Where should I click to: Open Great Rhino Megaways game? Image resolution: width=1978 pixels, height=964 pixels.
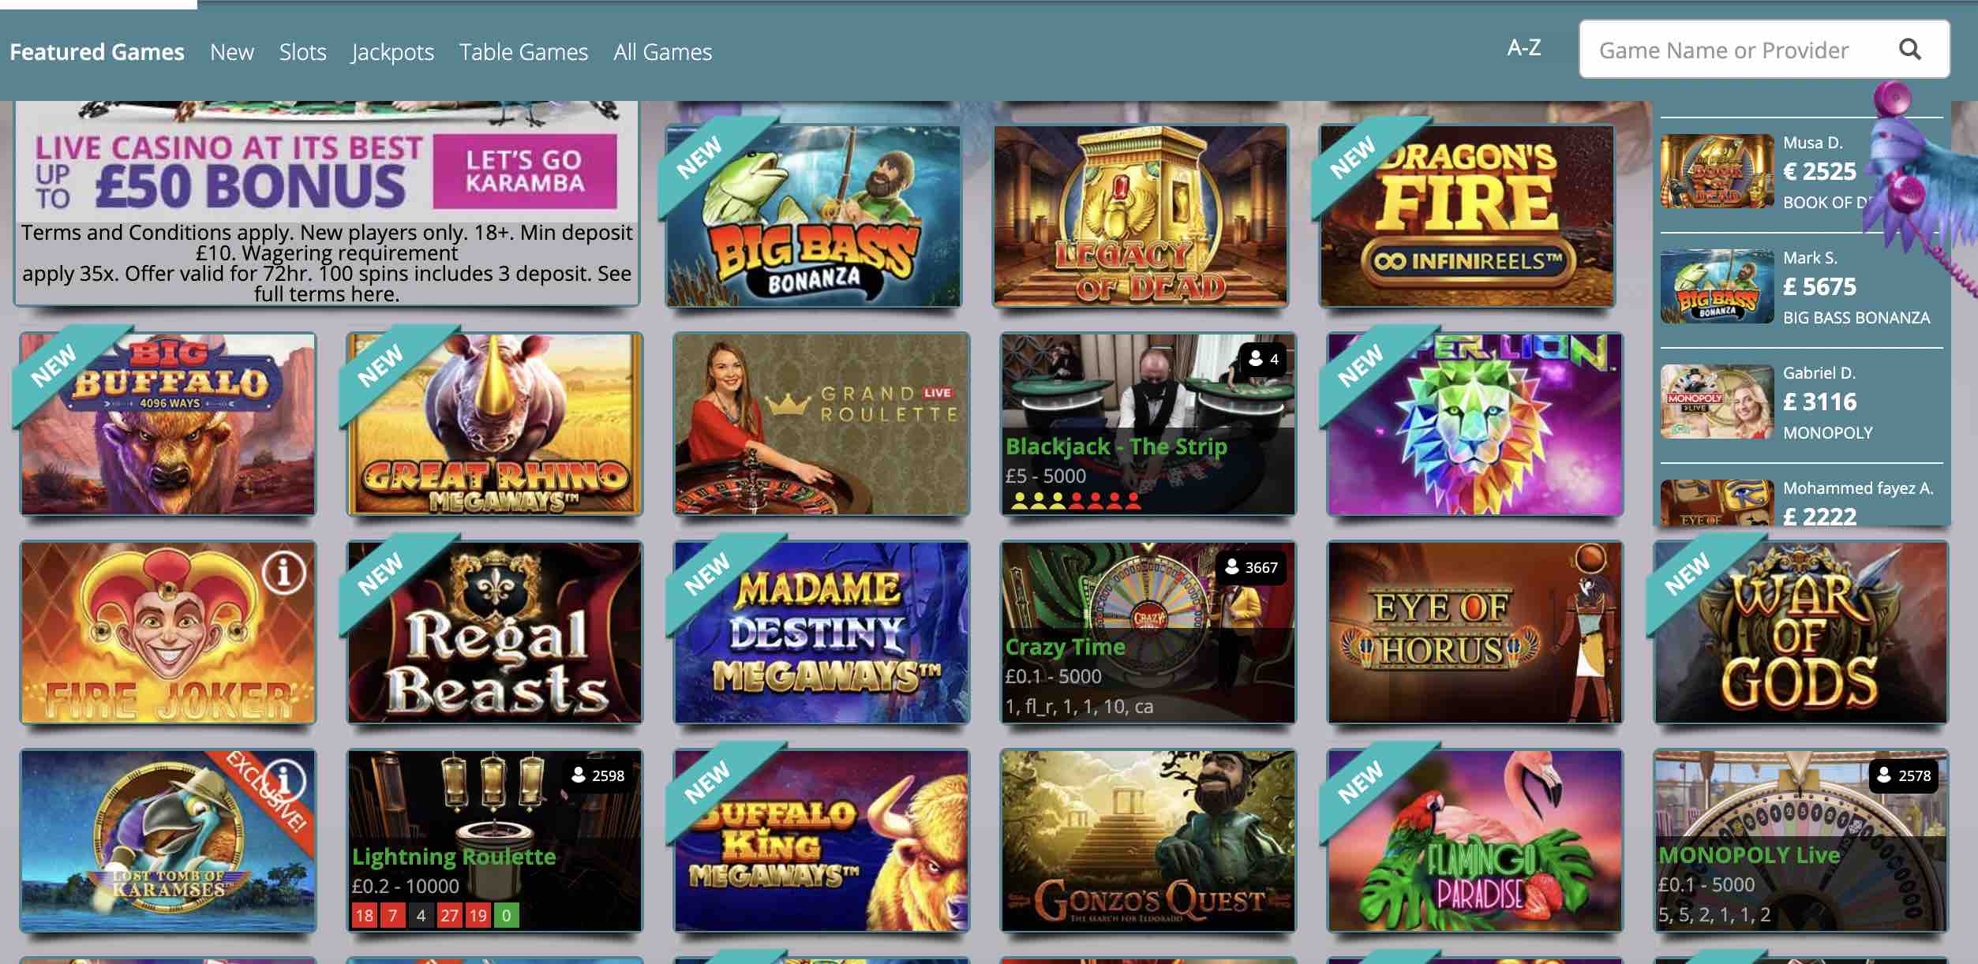click(495, 424)
